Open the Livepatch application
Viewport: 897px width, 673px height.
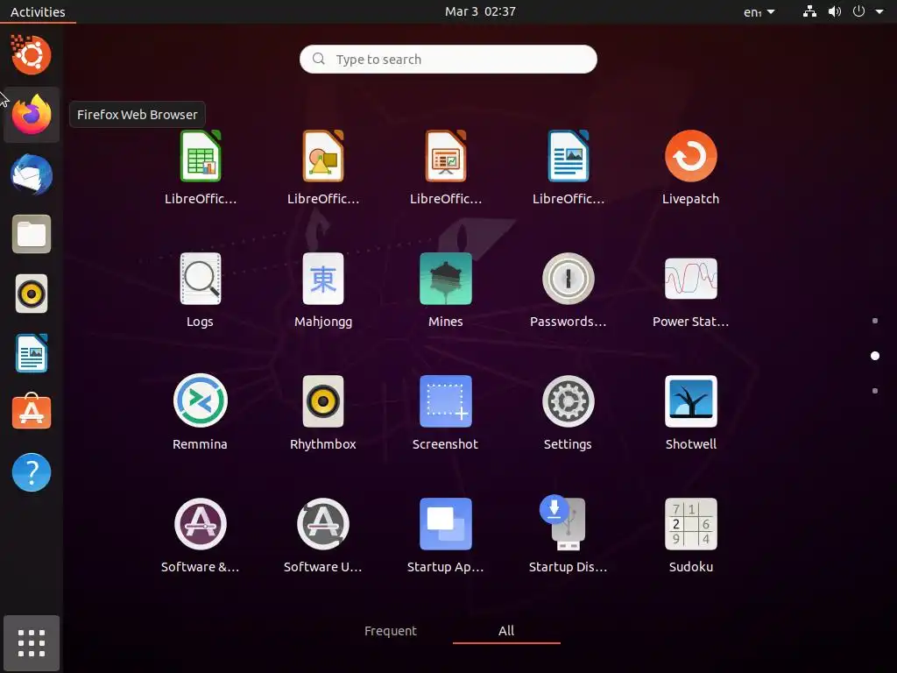[690, 157]
